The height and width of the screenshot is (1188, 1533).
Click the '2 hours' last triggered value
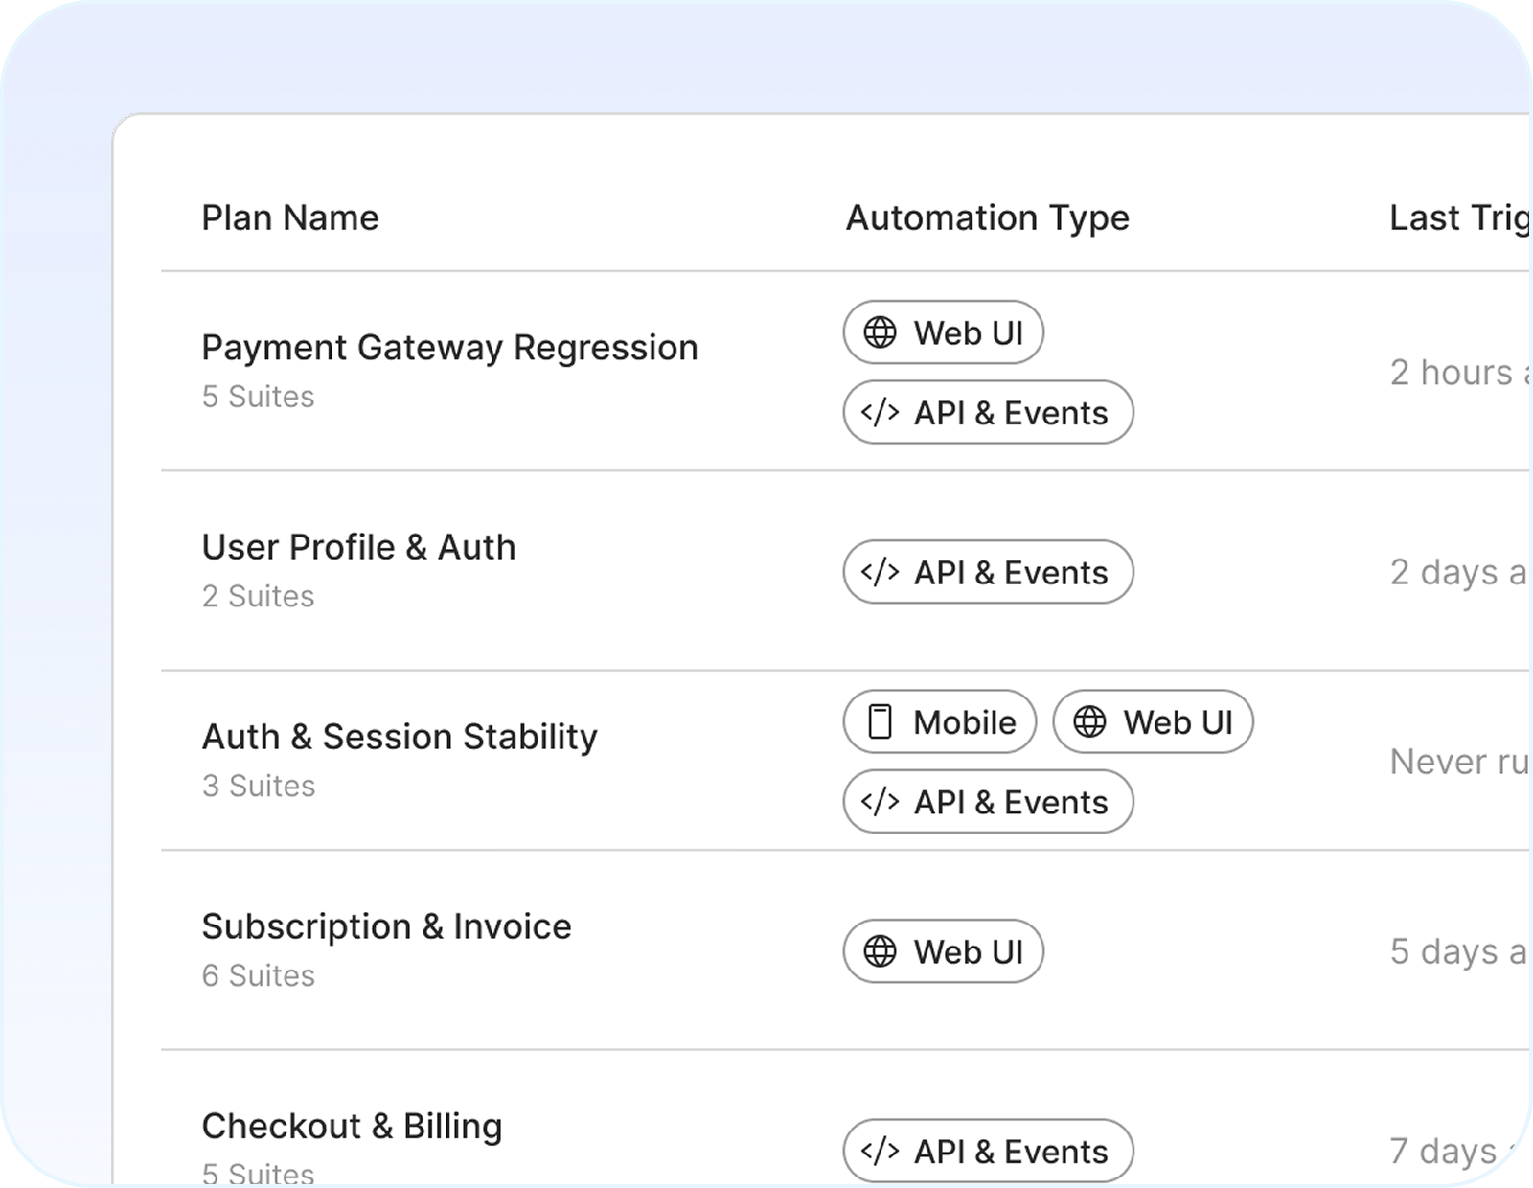pyautogui.click(x=1458, y=373)
